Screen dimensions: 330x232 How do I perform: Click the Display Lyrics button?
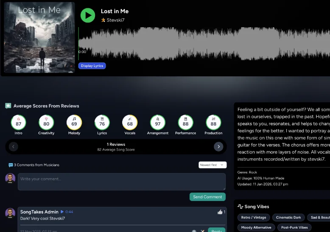(92, 66)
